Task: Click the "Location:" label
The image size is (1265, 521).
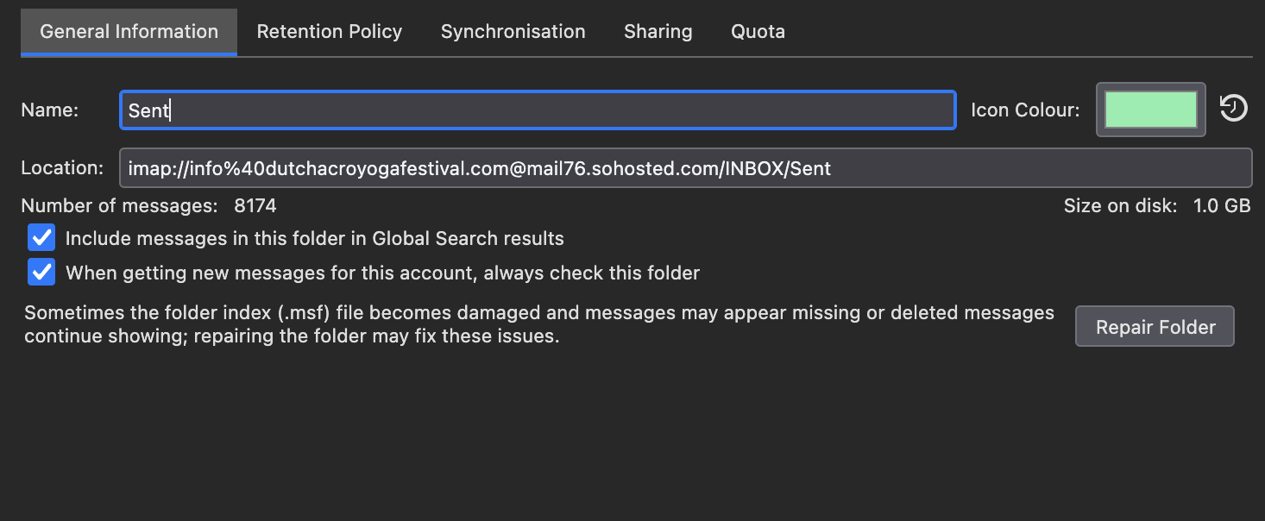Action: [62, 168]
